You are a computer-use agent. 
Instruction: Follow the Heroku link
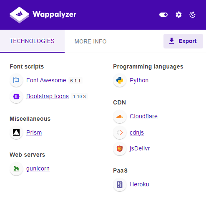(139, 184)
